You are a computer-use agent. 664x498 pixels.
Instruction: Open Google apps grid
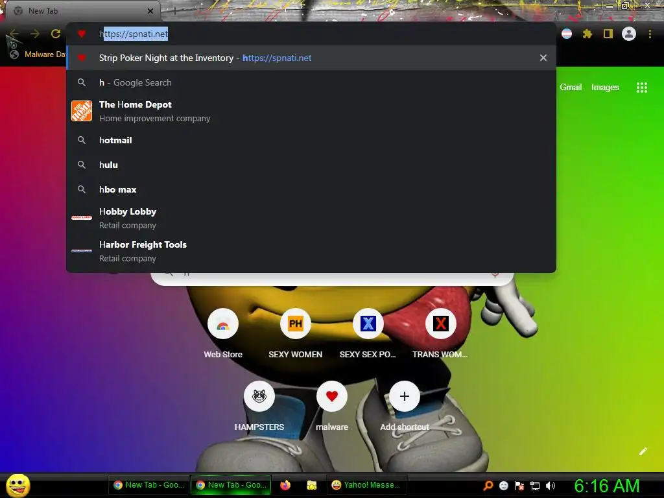pos(641,88)
